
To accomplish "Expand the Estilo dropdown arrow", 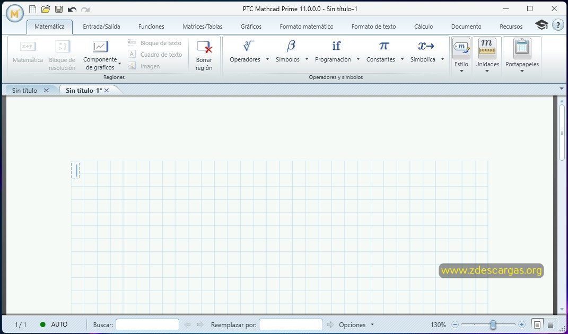I will click(461, 71).
